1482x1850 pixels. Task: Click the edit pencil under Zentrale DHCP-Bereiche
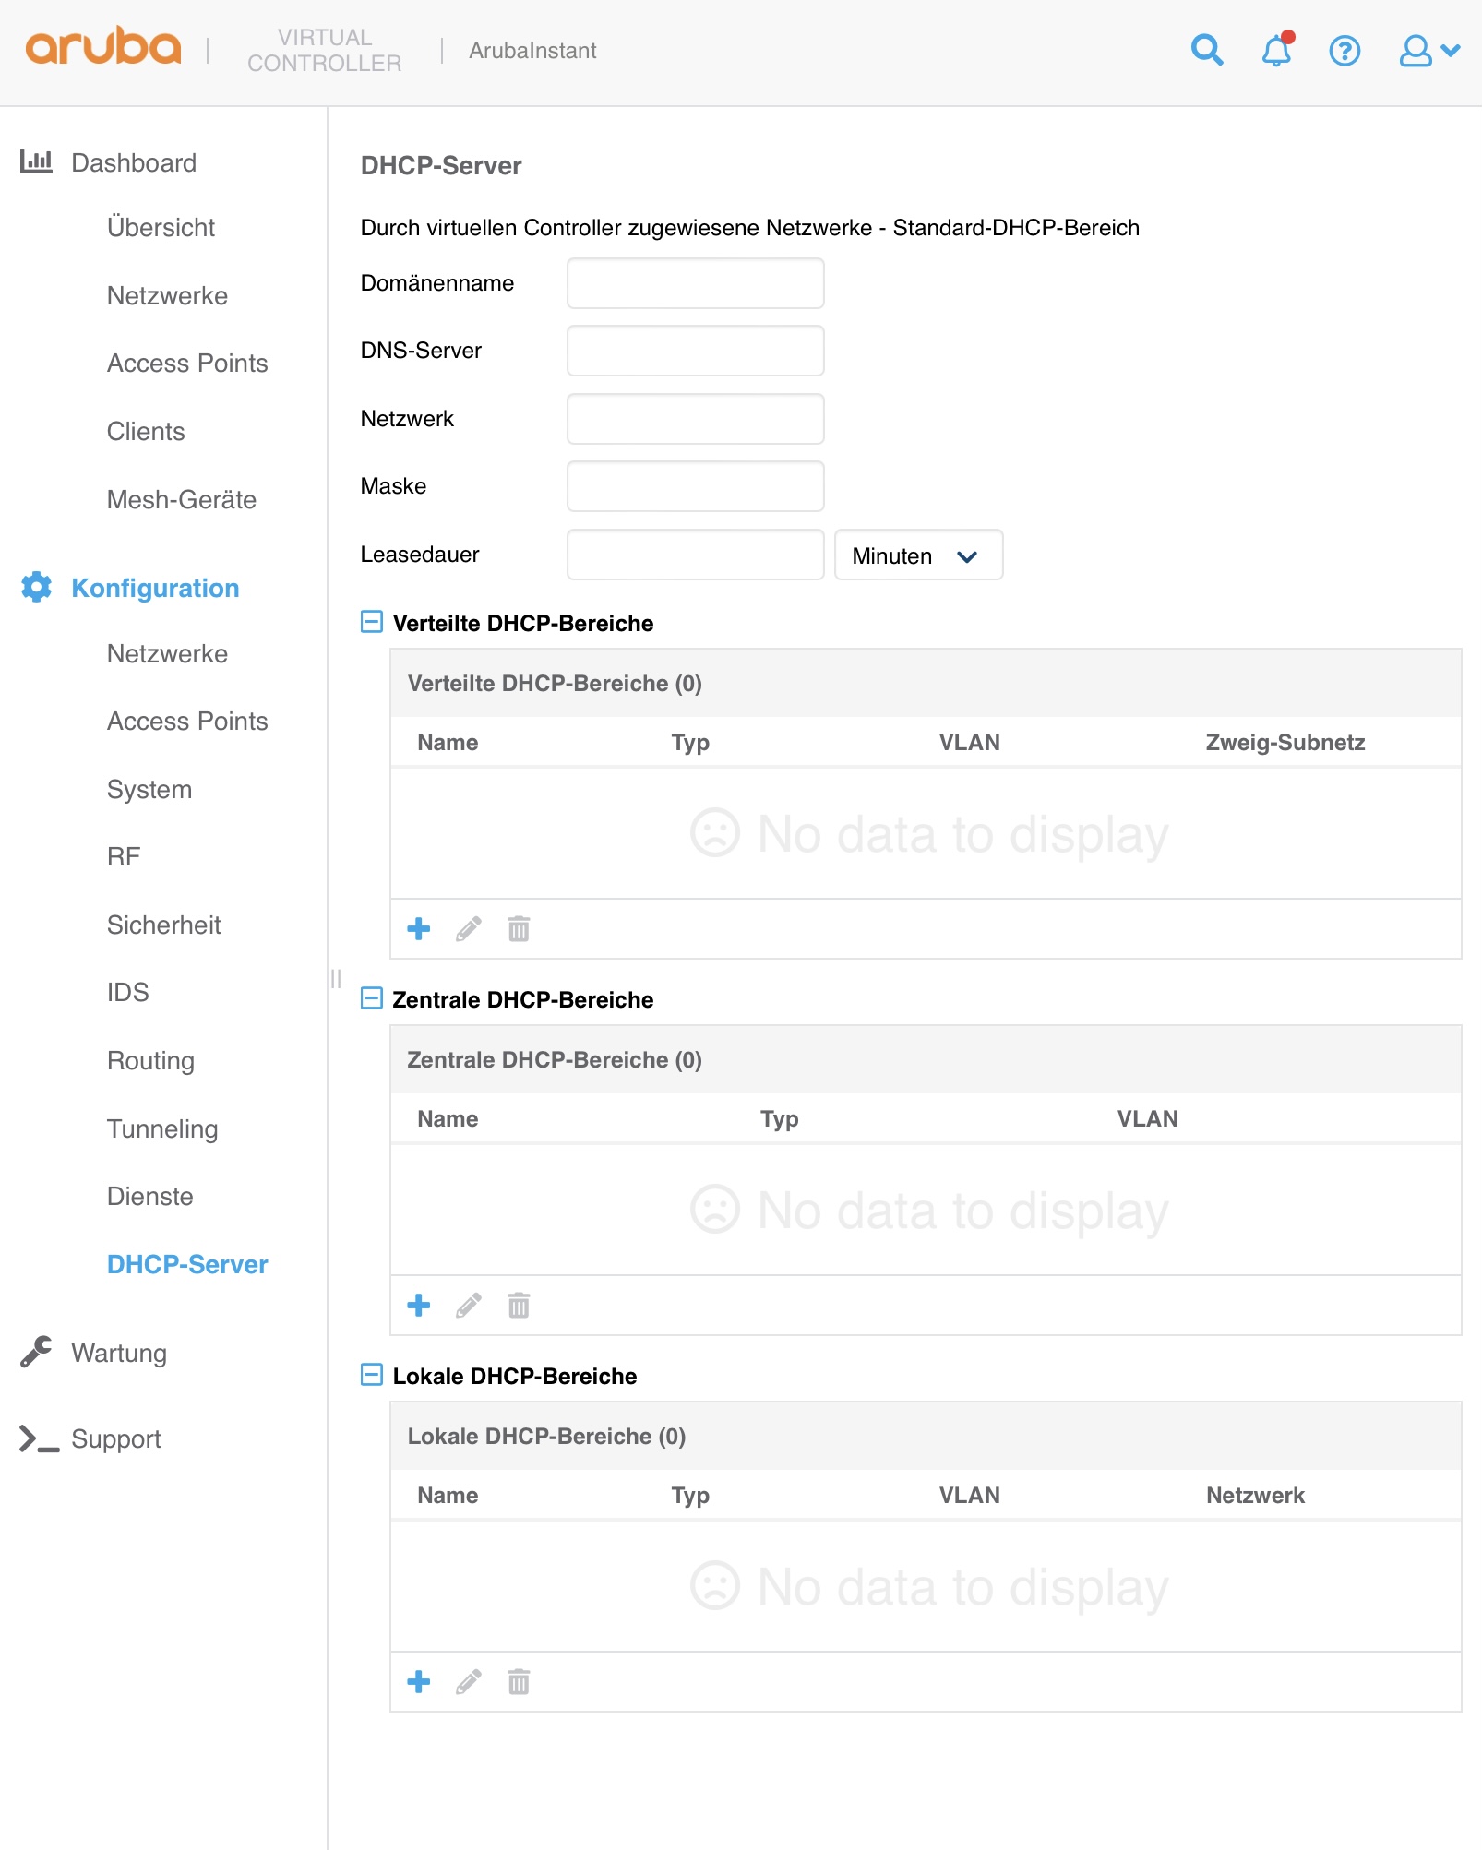click(x=469, y=1306)
